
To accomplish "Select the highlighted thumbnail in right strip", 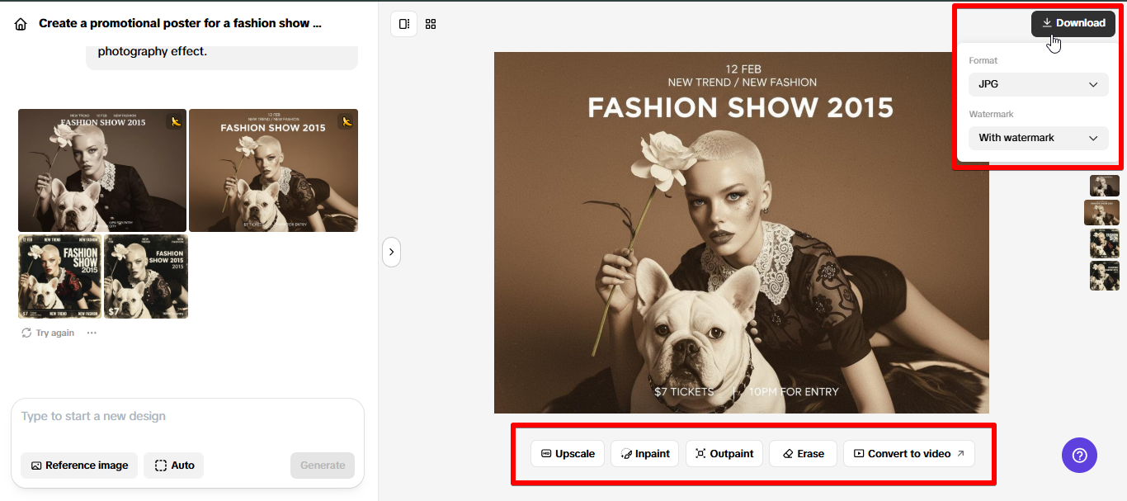I will pos(1101,213).
